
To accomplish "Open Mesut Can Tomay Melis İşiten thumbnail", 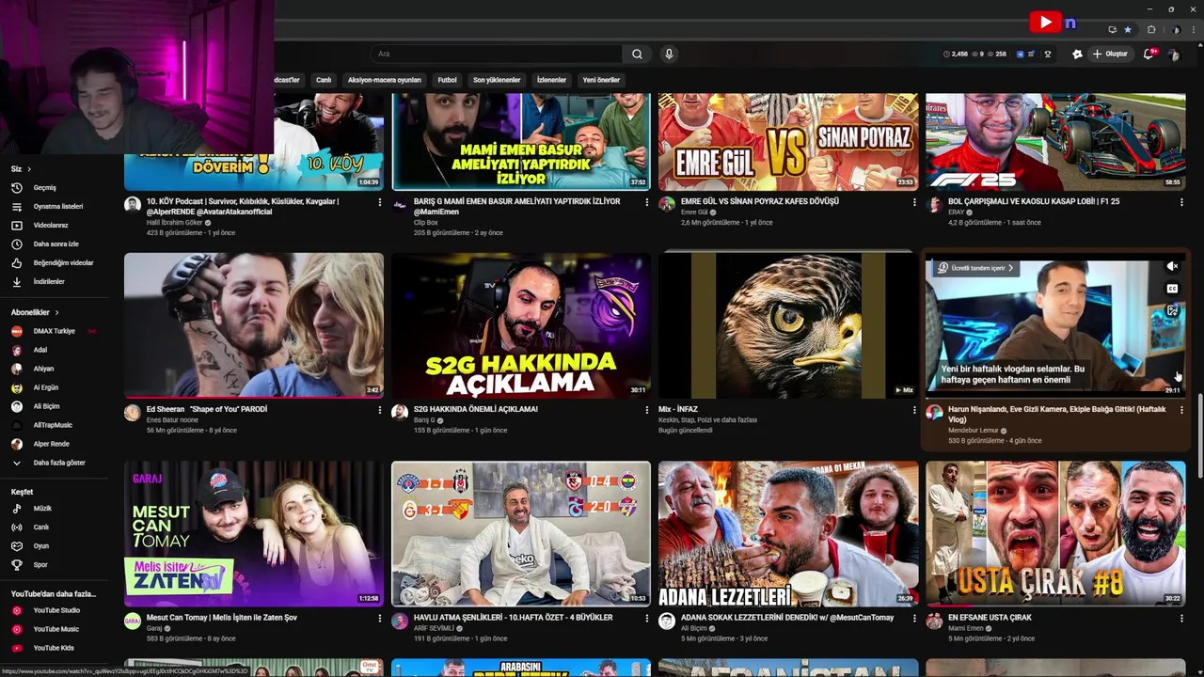I will click(x=254, y=534).
